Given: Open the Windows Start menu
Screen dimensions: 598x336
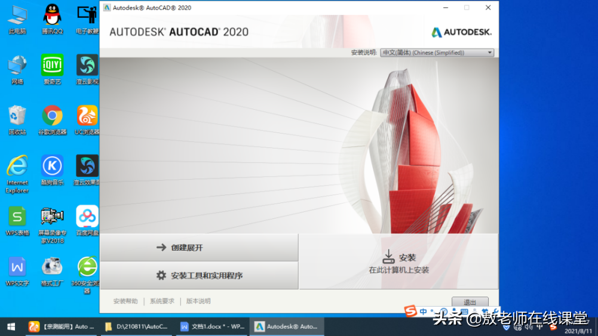Looking at the screenshot, I should point(11,327).
